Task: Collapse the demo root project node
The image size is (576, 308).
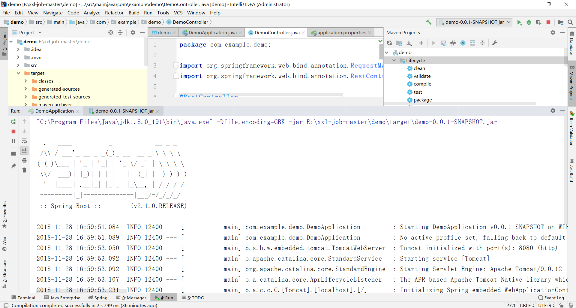Action: tap(11, 42)
